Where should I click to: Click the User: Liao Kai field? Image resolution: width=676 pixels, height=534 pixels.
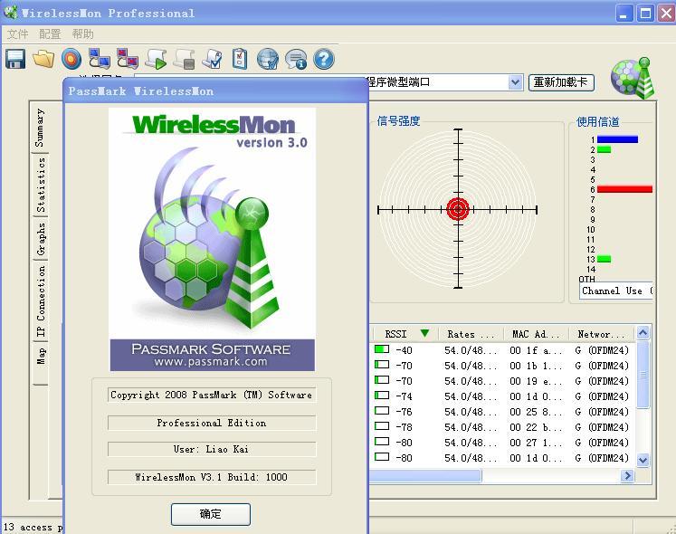click(211, 449)
